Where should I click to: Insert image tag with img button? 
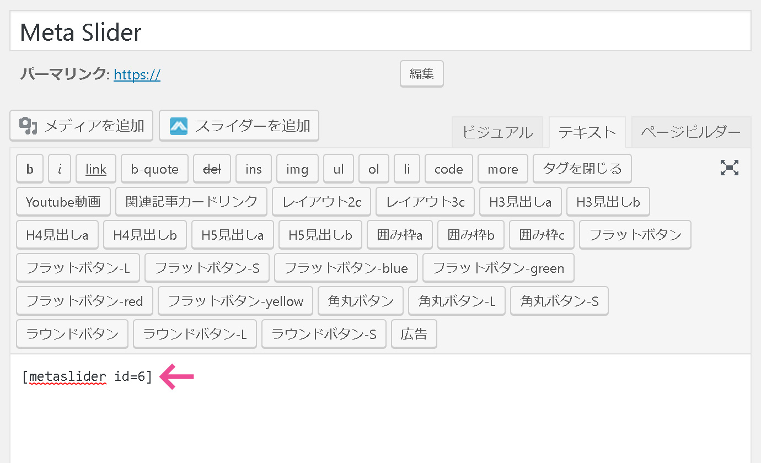[x=297, y=169]
